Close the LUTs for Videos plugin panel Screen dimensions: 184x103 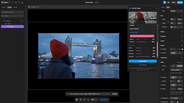coord(156,8)
